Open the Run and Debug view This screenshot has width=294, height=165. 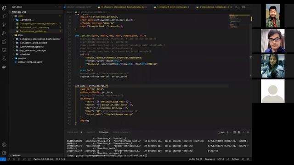4,33
